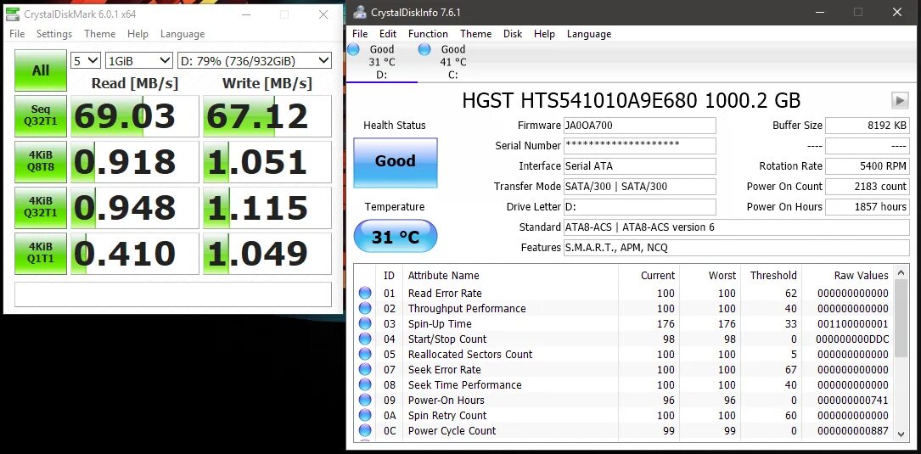Click the Raw Values column header

coord(861,276)
